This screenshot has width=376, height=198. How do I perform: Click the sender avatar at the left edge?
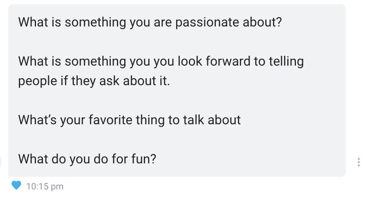[x=1, y=162]
